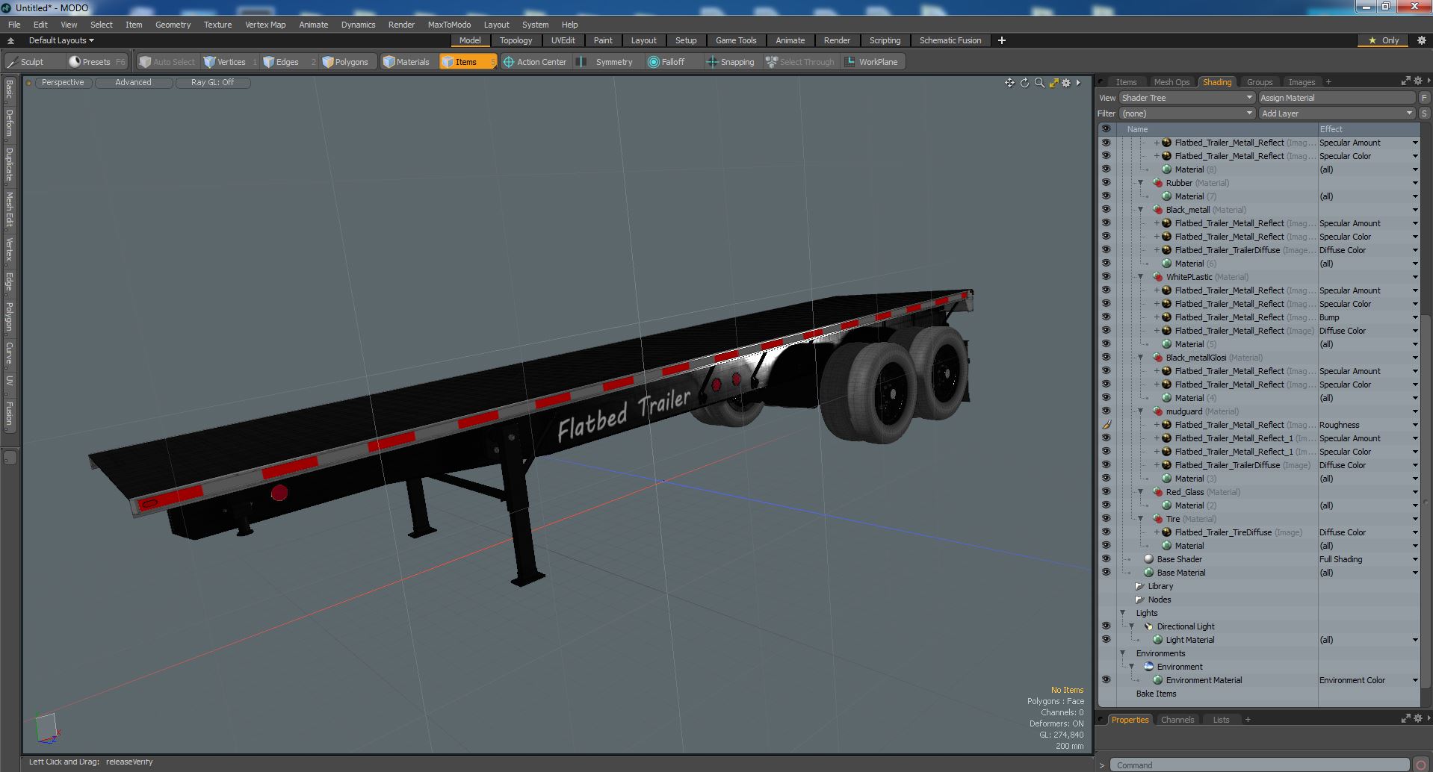Open WorkPlane options
Viewport: 1433px width, 772px height.
point(873,62)
